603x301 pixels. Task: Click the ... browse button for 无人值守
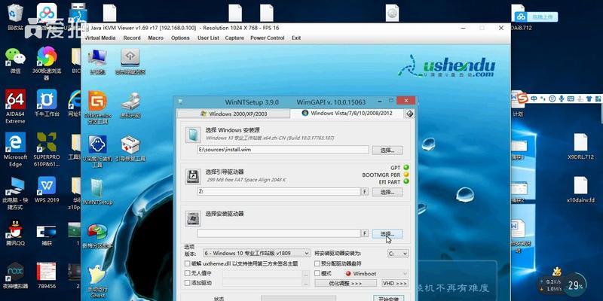[x=306, y=274]
